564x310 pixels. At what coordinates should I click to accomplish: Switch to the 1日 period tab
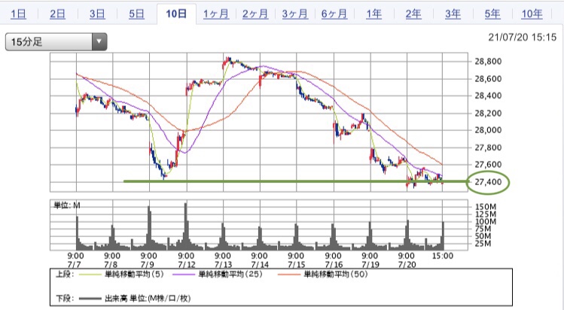(x=21, y=14)
